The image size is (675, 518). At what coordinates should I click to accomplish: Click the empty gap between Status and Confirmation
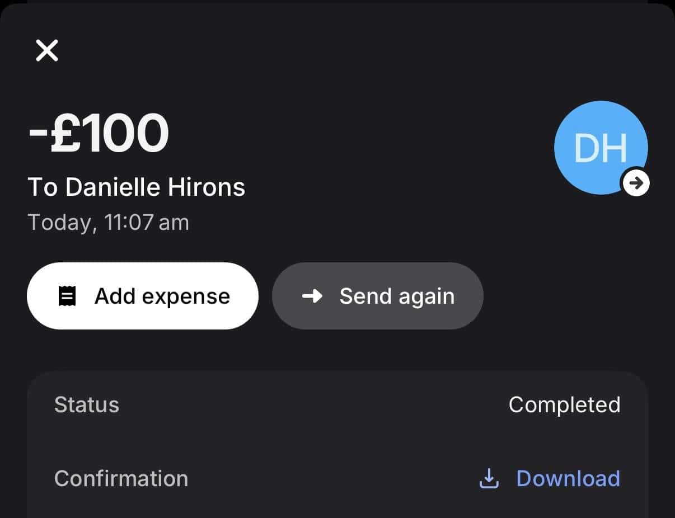point(336,441)
